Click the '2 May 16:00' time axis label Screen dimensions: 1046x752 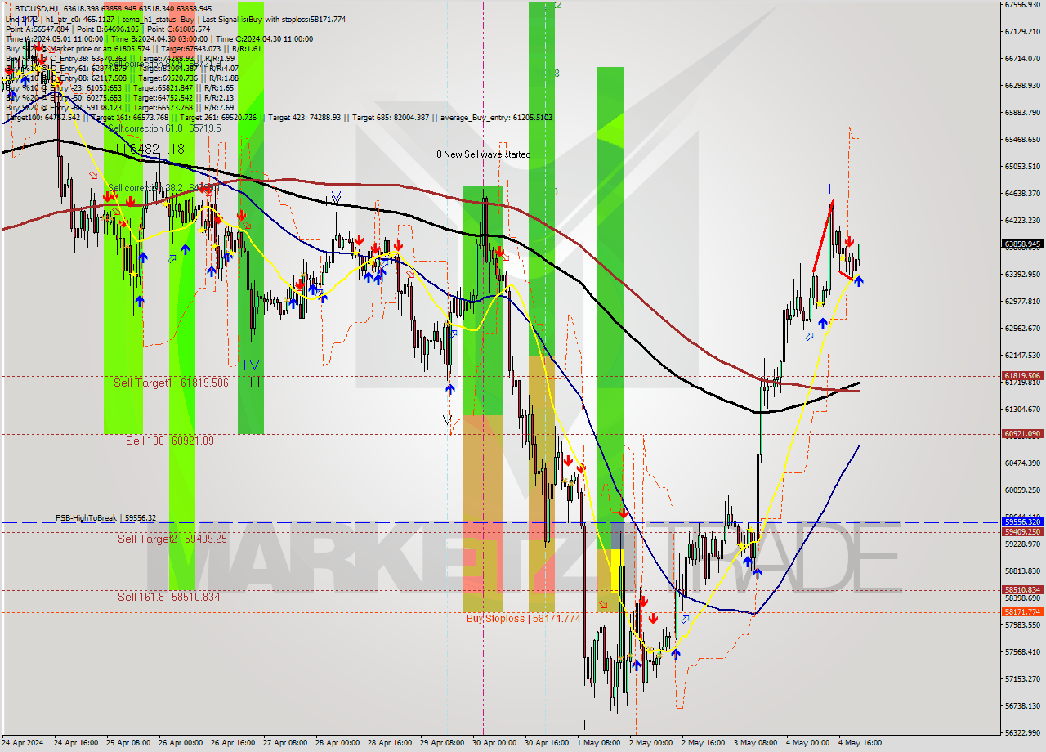pyautogui.click(x=702, y=743)
